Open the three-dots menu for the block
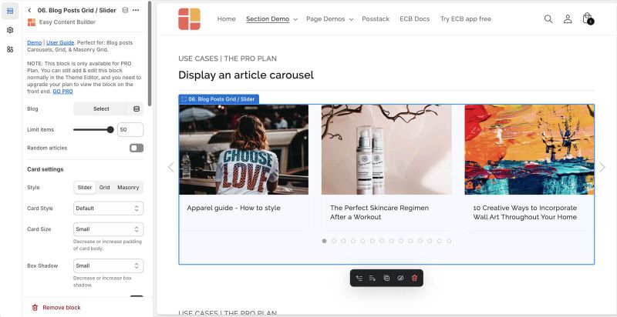The image size is (617, 317). [137, 10]
